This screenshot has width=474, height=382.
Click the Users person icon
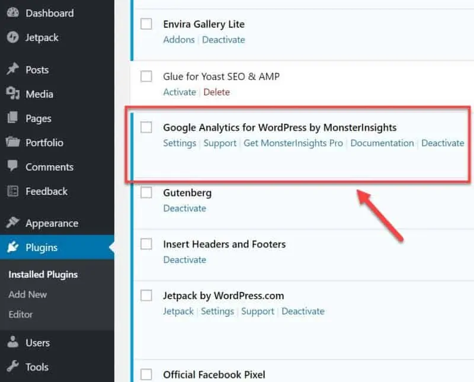[12, 342]
